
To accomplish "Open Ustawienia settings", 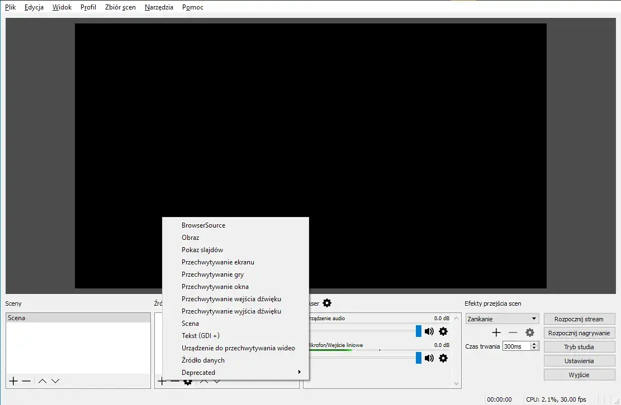I will 579,360.
